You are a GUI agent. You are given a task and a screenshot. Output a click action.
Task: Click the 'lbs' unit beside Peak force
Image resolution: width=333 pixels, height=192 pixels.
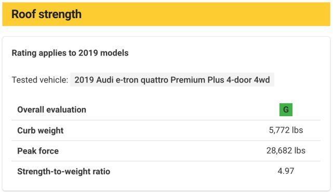tap(300, 150)
